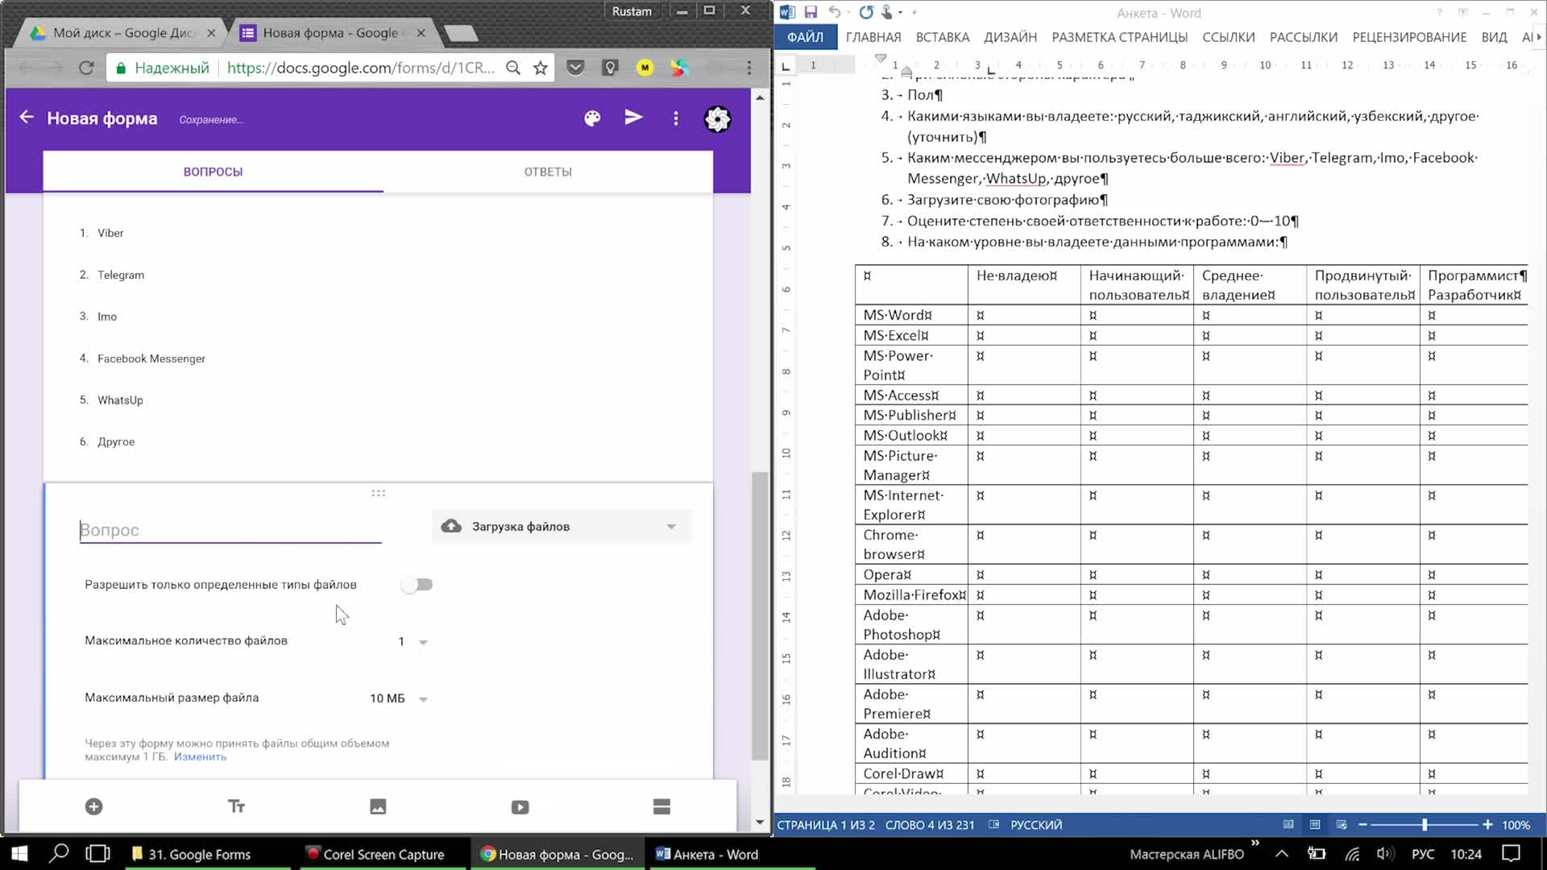Image resolution: width=1547 pixels, height=870 pixels.
Task: Bookmark this page with the star icon
Action: pyautogui.click(x=541, y=68)
